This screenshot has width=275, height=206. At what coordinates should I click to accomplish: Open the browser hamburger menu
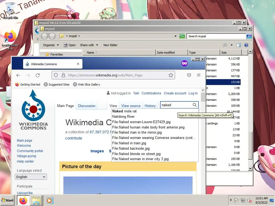pyautogui.click(x=199, y=75)
